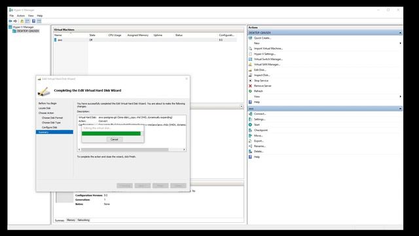Expand the New submenu arrow in Actions

coord(400,43)
